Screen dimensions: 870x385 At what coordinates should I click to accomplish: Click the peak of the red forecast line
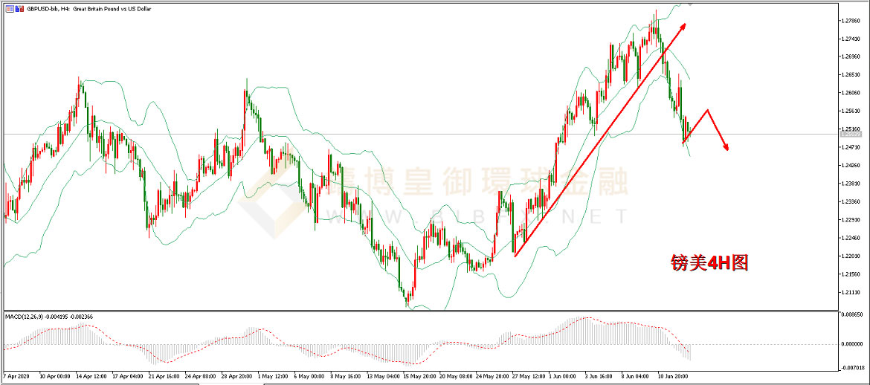707,110
